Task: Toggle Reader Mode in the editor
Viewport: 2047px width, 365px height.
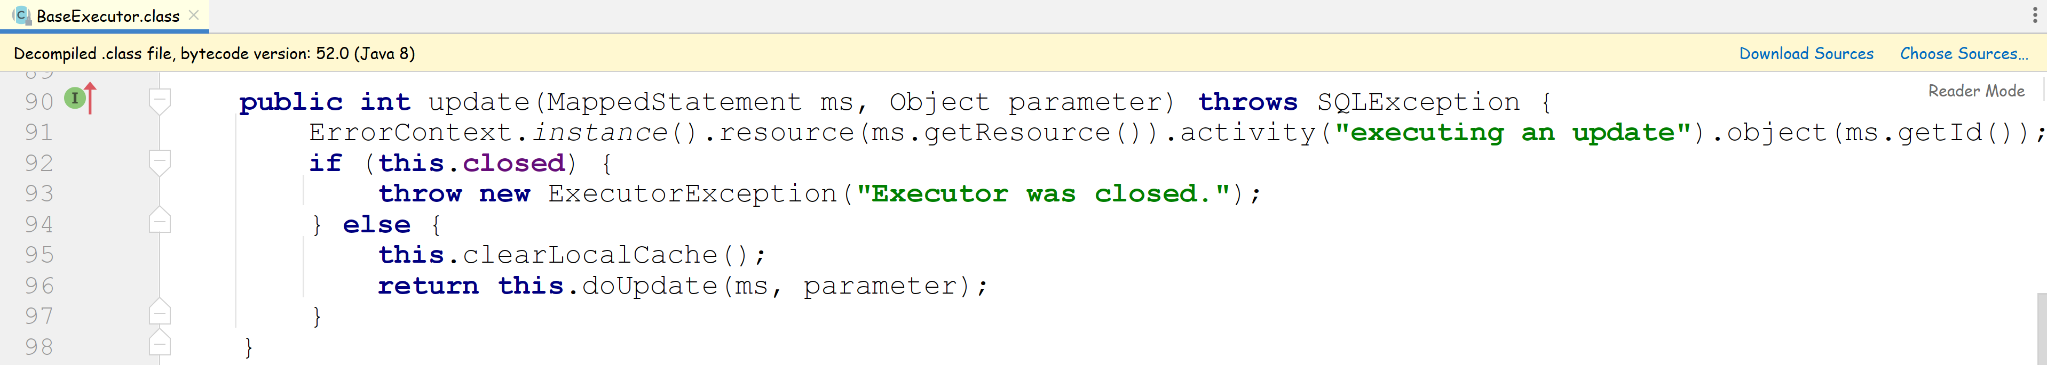Action: (1977, 91)
